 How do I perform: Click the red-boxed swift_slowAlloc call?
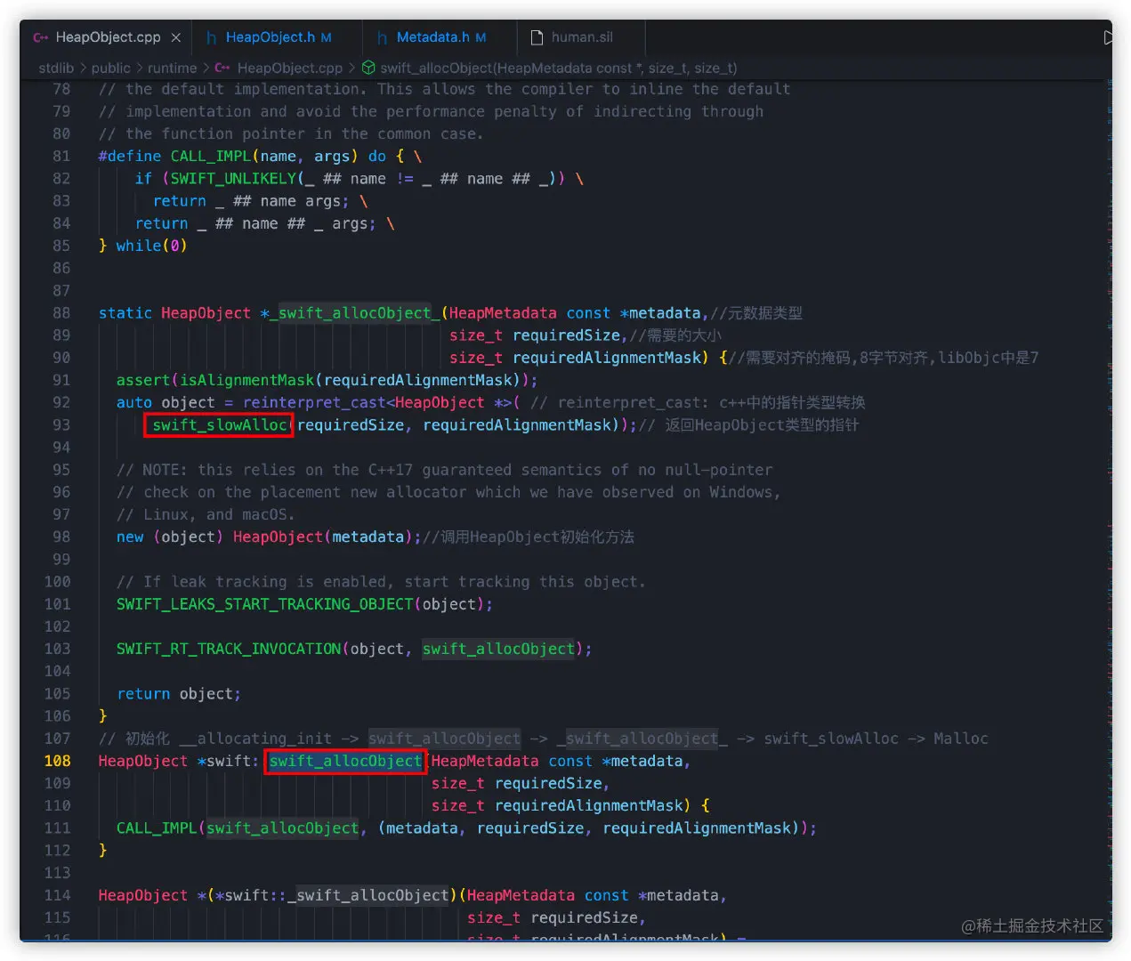[x=219, y=425]
